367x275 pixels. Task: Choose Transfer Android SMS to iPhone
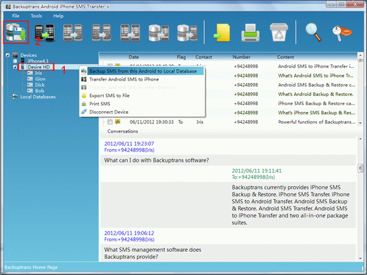tap(142, 79)
